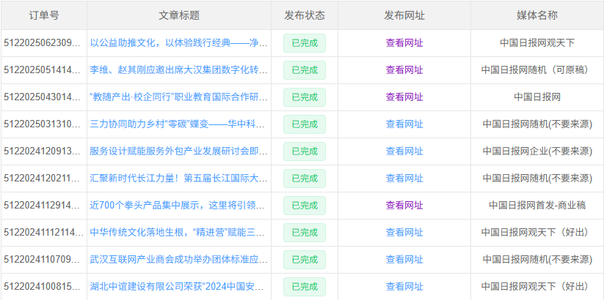This screenshot has height=300, width=604.
Task: Select order number 5122024100815
Action: tap(43, 287)
